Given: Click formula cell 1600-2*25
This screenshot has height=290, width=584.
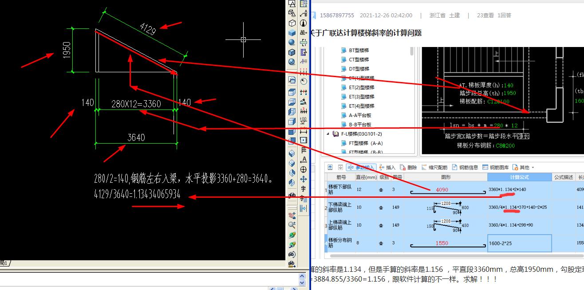Looking at the screenshot, I should [520, 243].
